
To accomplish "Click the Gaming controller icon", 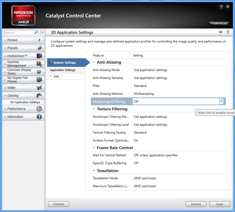I will pos(39,96).
